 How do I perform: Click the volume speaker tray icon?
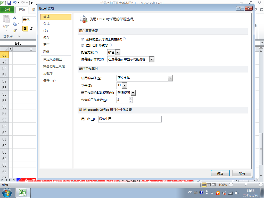(x=237, y=193)
